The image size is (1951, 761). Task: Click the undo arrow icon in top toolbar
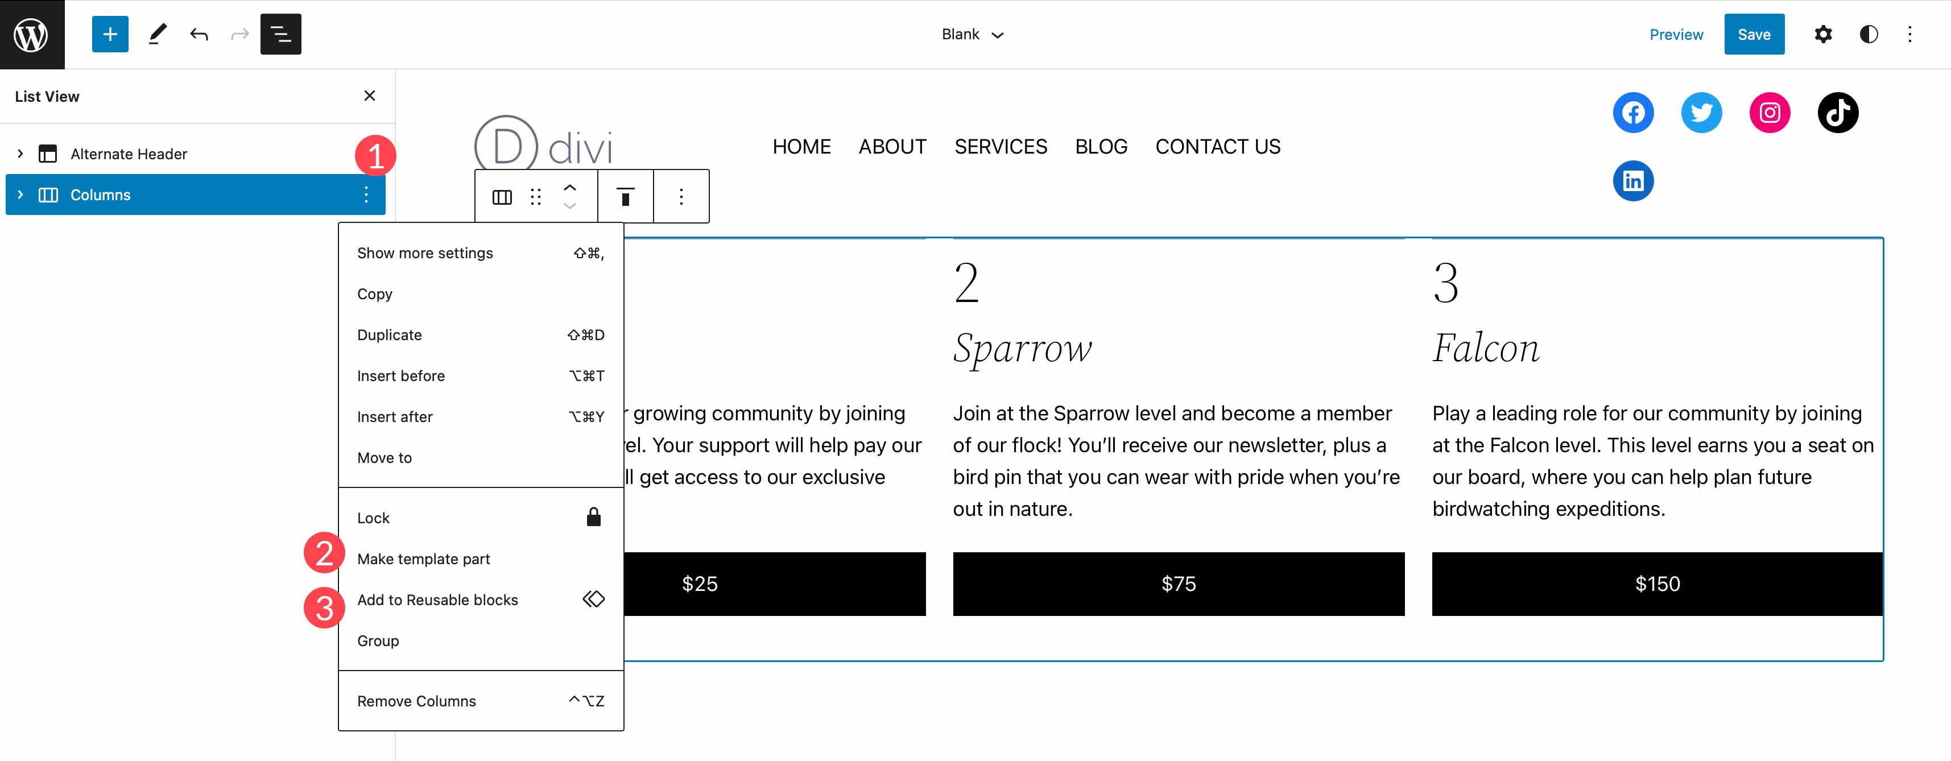[198, 34]
